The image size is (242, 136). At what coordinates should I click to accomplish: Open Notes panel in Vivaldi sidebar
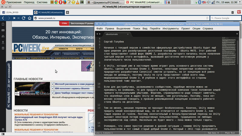(x=3, y=48)
